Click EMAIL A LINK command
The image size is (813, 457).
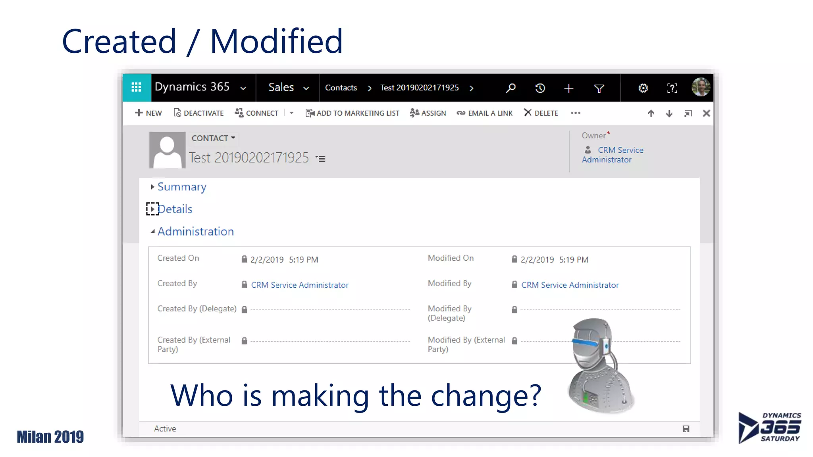pos(484,113)
